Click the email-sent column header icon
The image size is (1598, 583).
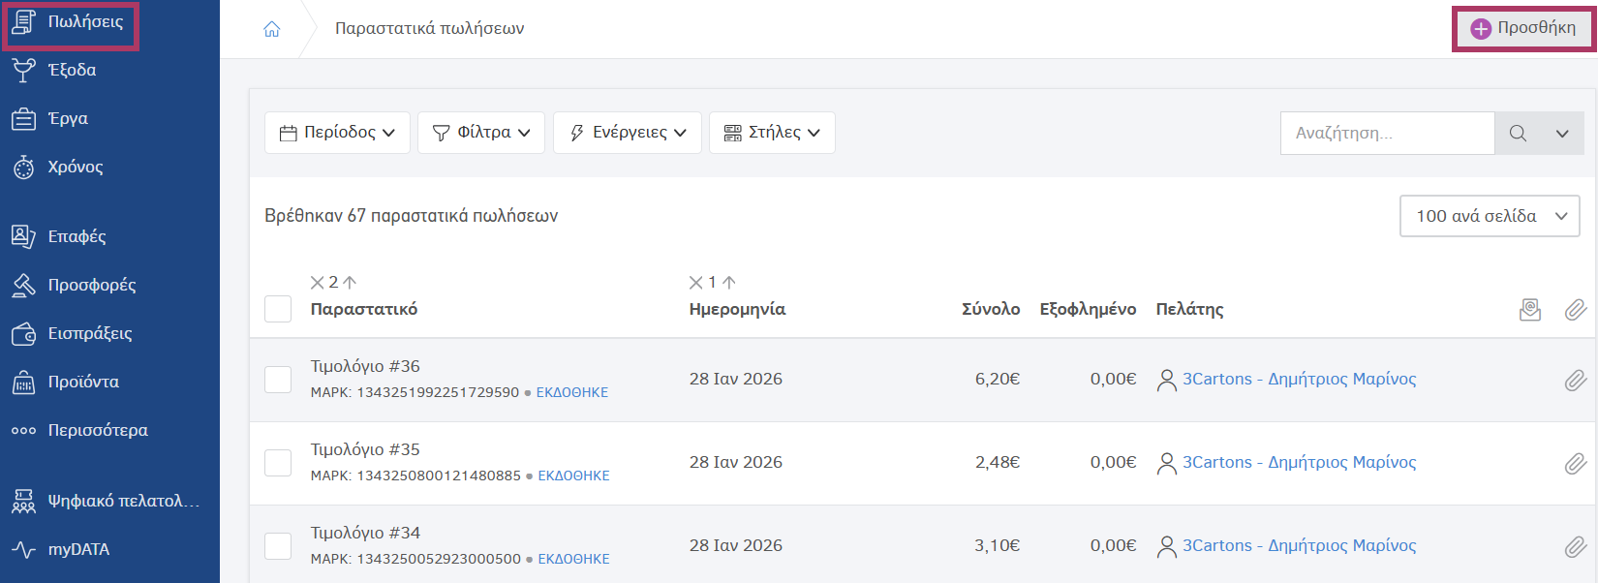1530,310
